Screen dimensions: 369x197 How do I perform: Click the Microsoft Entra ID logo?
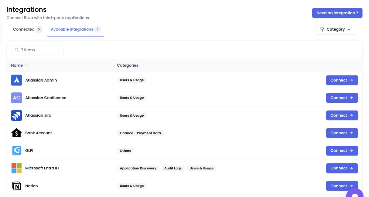coord(16,168)
